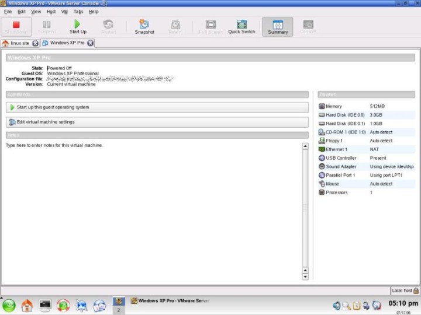Take a Snapshot via toolbar

pos(144,27)
